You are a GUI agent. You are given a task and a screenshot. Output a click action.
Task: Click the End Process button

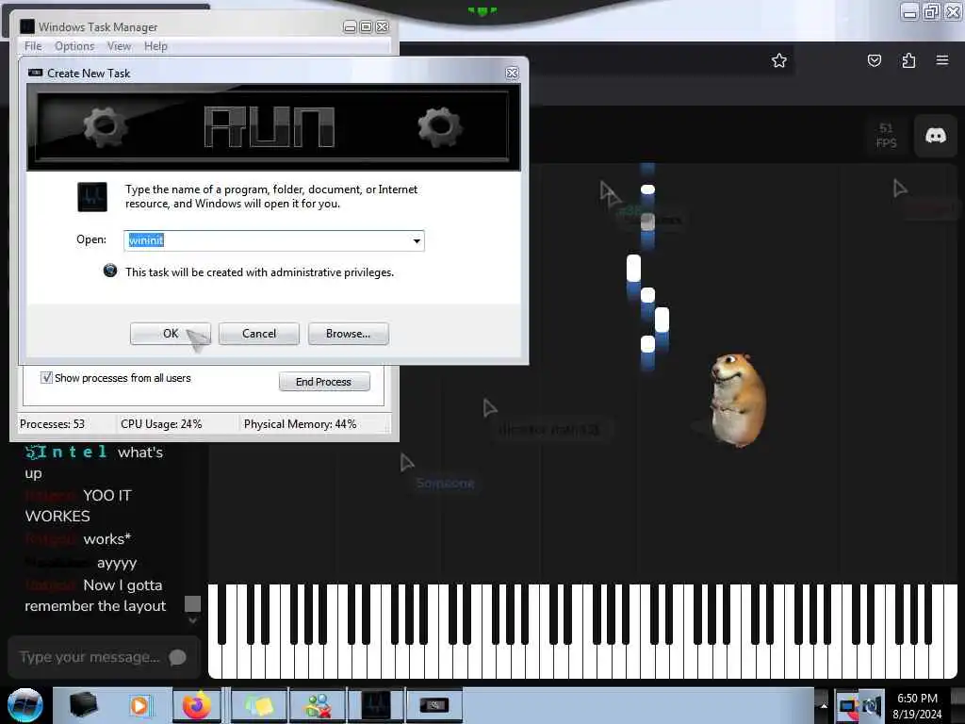[324, 382]
